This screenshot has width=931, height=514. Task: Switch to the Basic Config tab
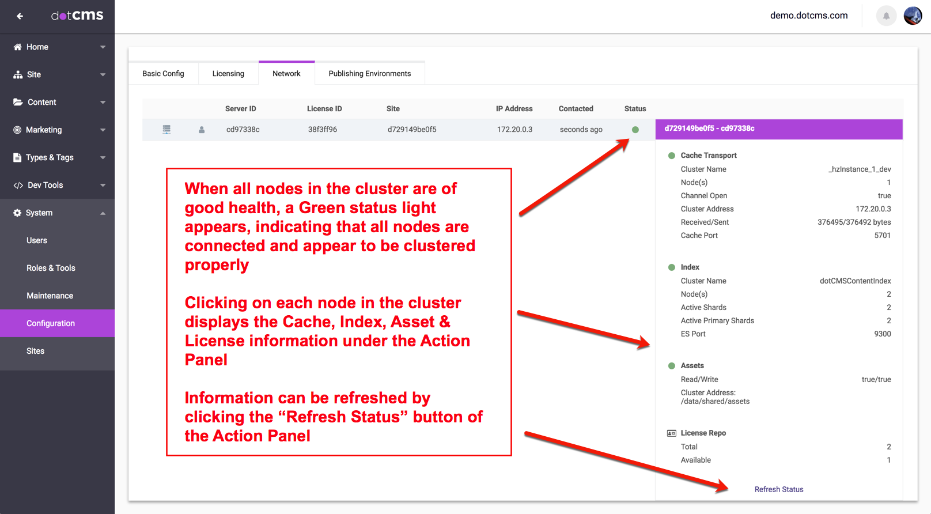[163, 74]
